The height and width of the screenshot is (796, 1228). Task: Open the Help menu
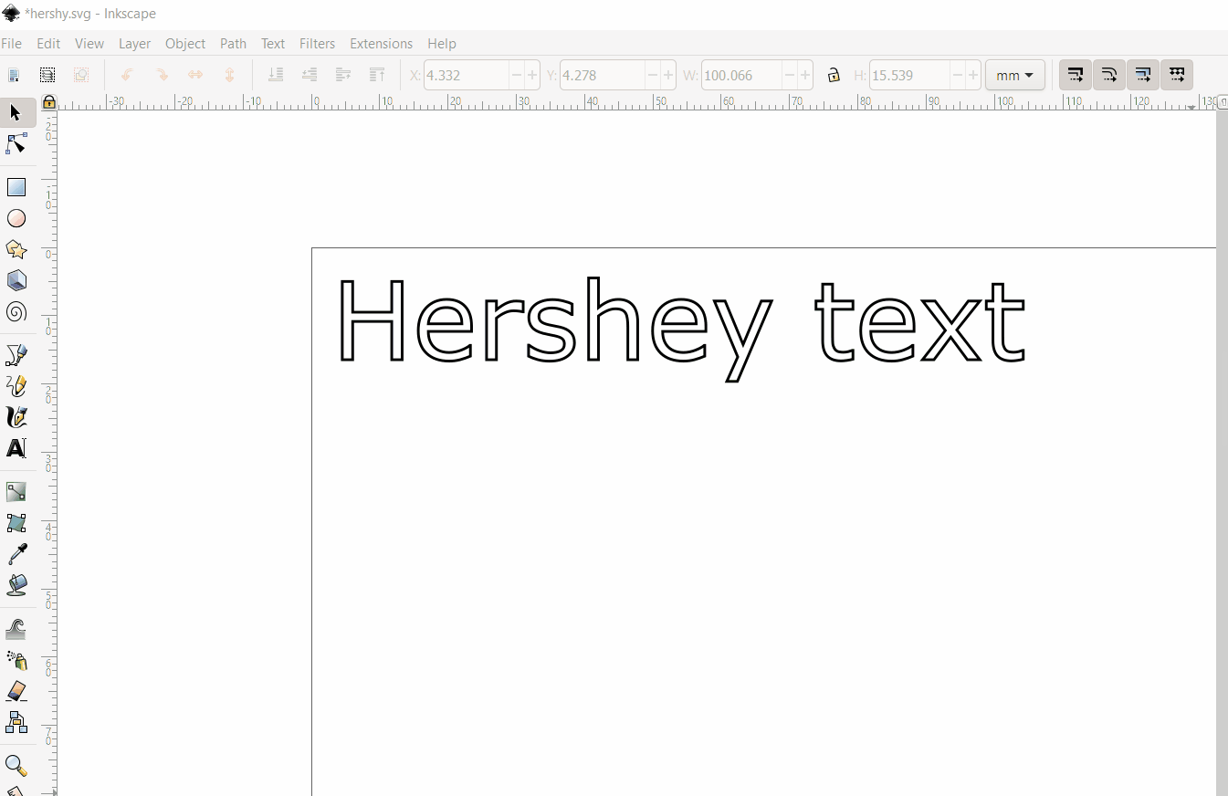pyautogui.click(x=442, y=44)
